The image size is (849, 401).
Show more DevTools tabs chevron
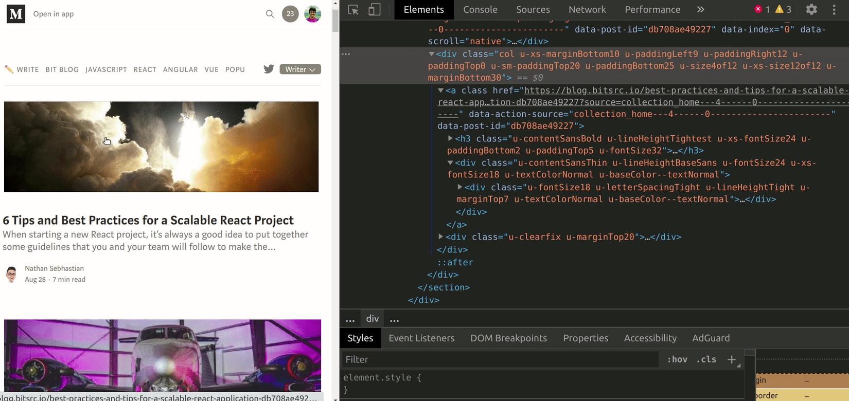(700, 9)
